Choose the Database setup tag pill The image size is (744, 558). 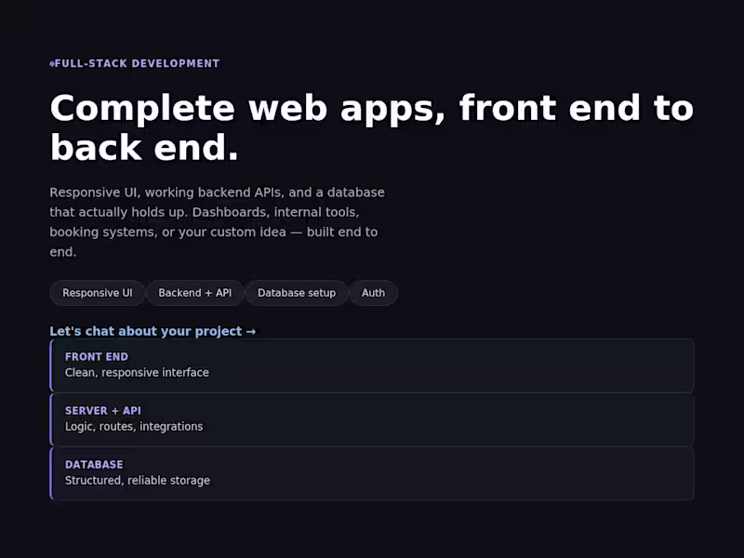point(297,293)
